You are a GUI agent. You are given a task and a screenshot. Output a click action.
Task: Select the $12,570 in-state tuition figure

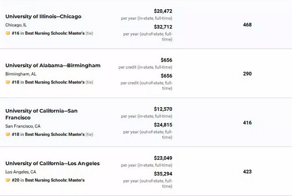point(163,109)
